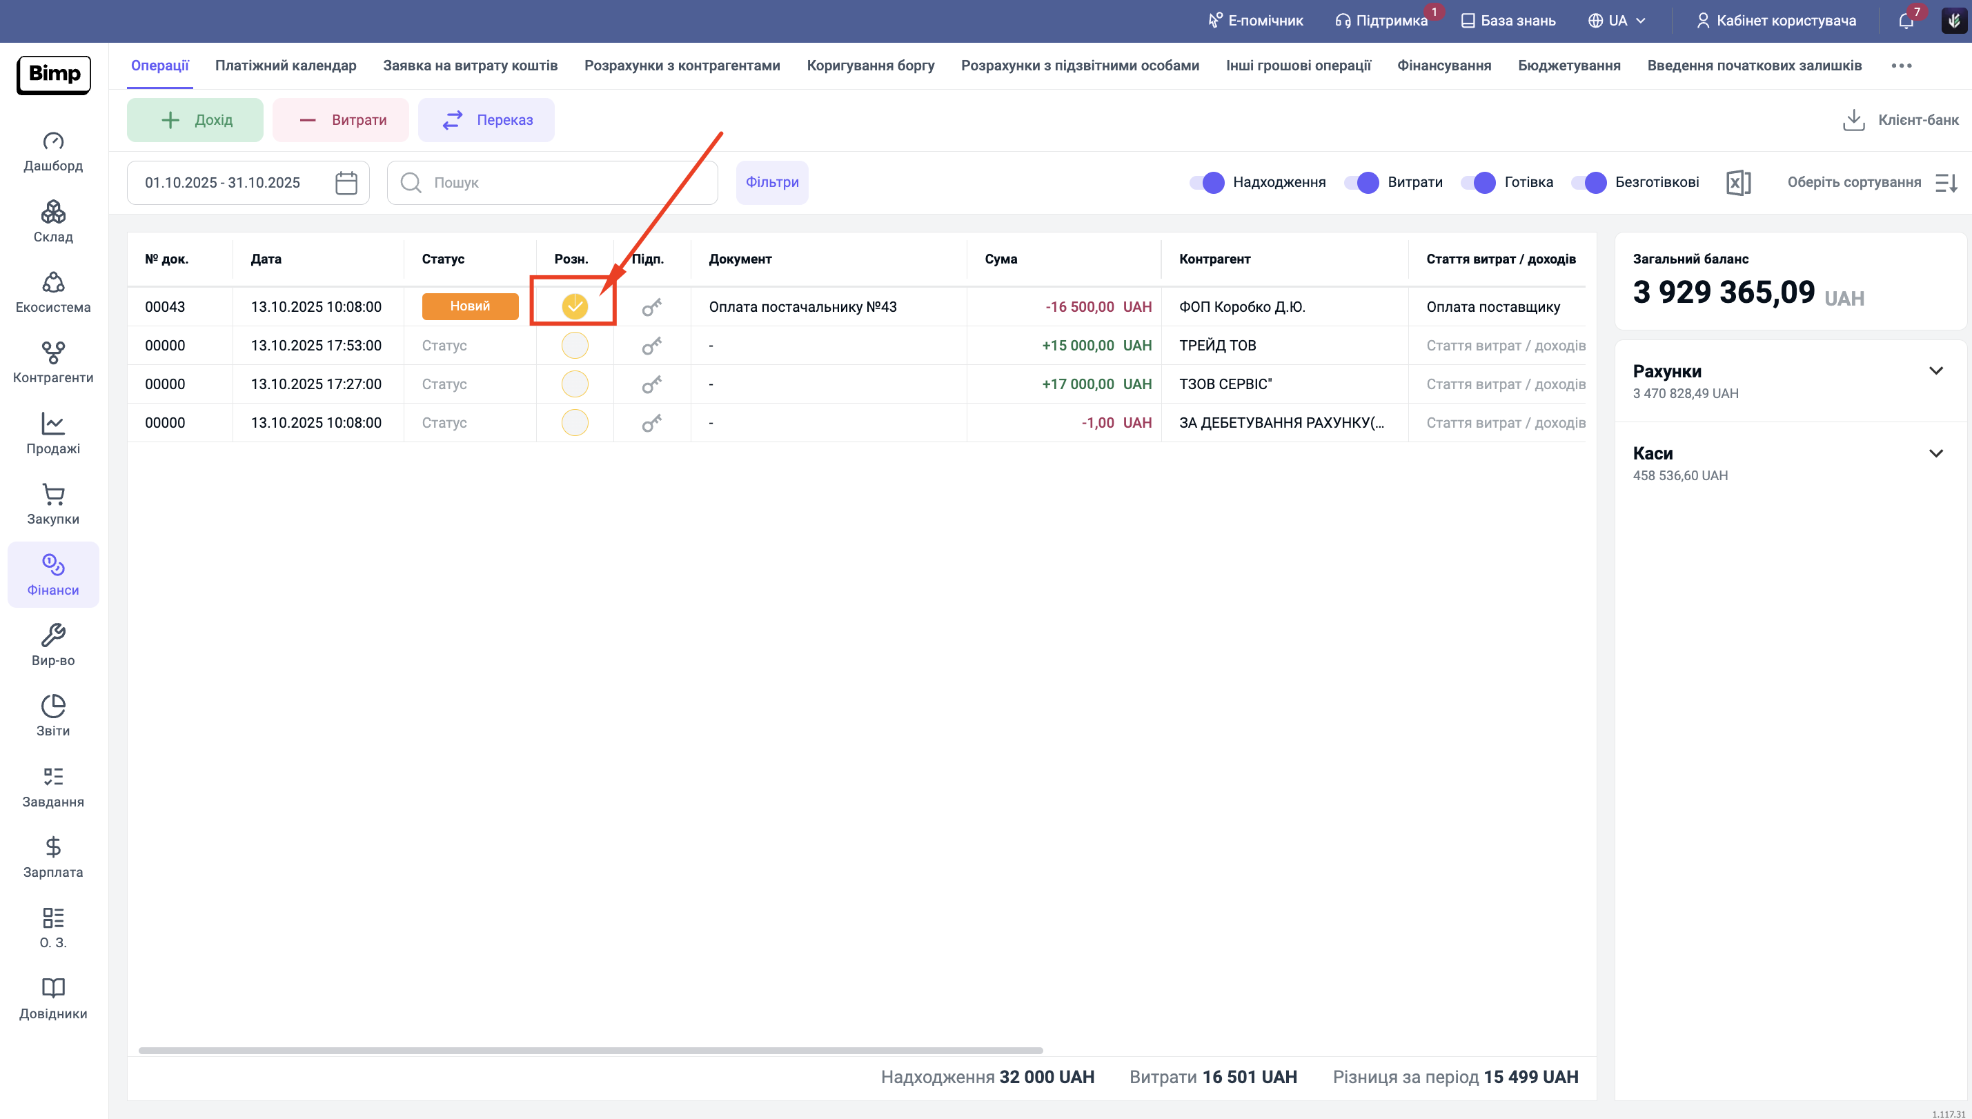Click the notifications bell icon
The height and width of the screenshot is (1119, 1972).
[x=1905, y=21]
